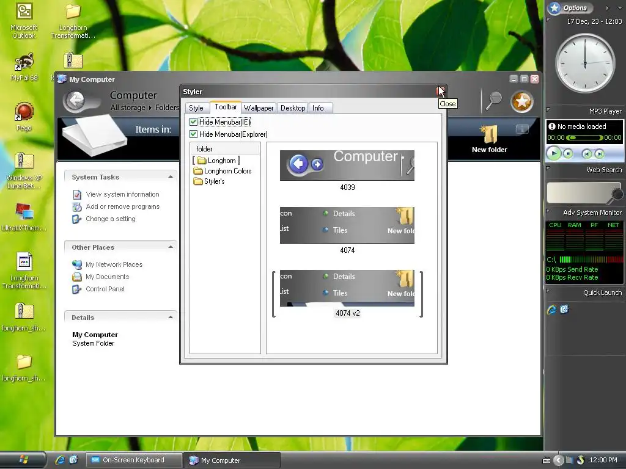Open the Pego desktop shortcut
The width and height of the screenshot is (626, 469).
click(x=24, y=116)
